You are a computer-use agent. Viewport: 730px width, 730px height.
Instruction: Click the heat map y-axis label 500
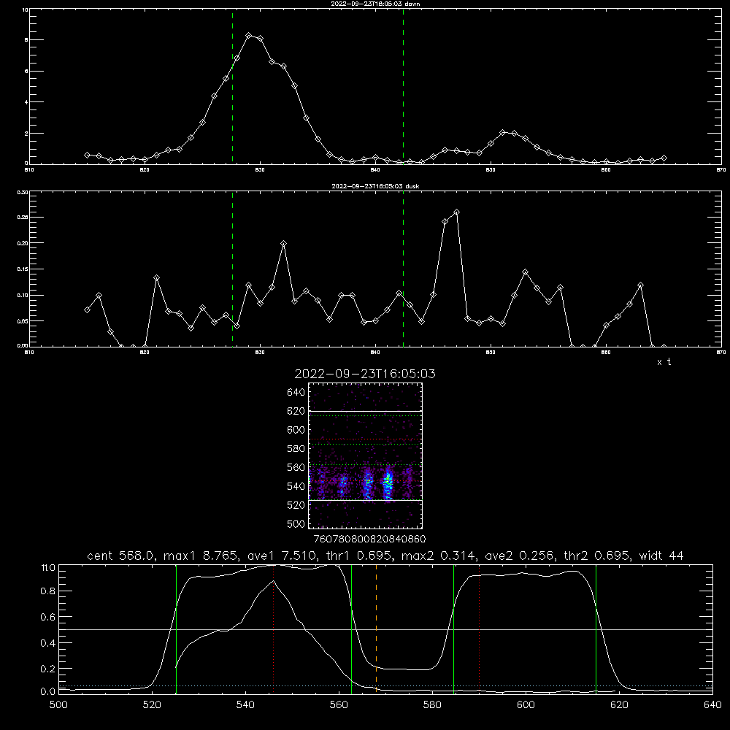pos(296,523)
